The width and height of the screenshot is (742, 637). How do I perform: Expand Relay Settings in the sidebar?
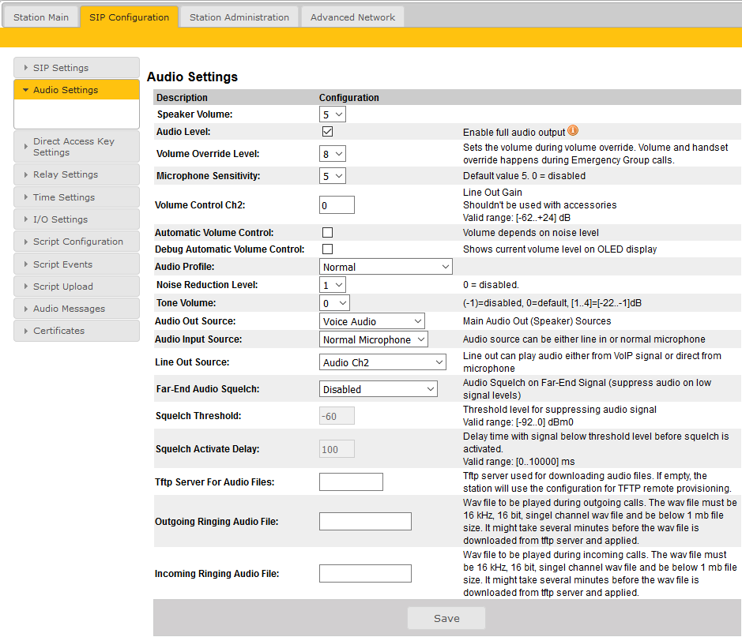[76, 174]
